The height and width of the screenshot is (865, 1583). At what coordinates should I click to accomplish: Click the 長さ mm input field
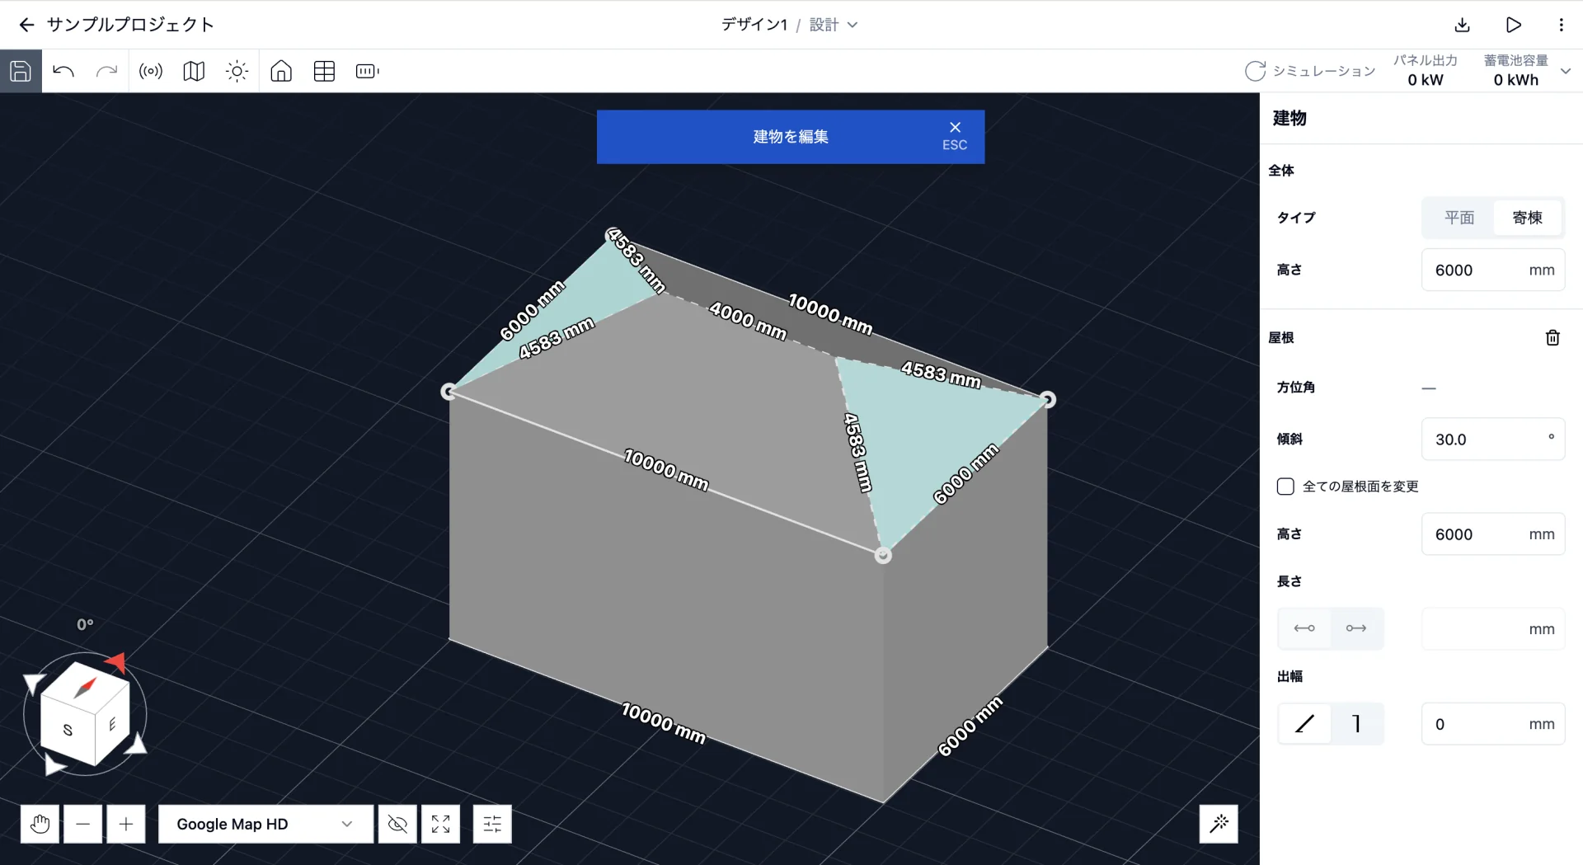pos(1492,629)
